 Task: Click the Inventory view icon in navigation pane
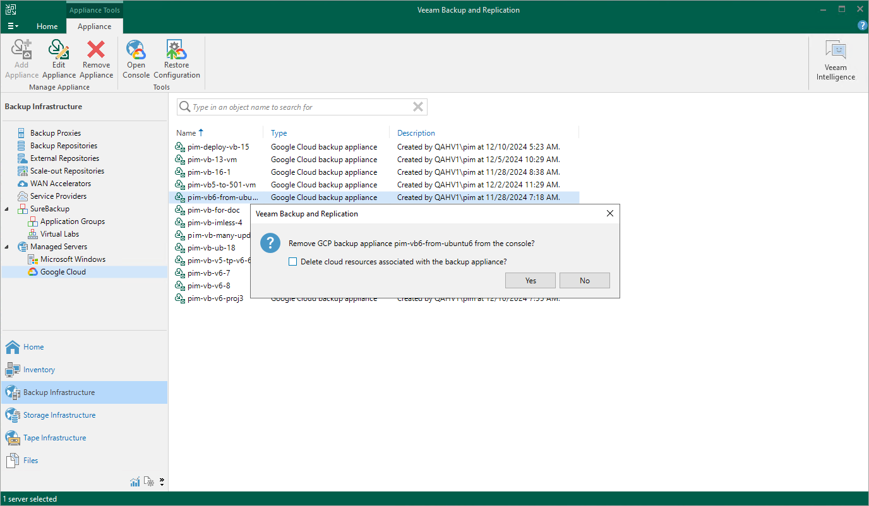13,370
